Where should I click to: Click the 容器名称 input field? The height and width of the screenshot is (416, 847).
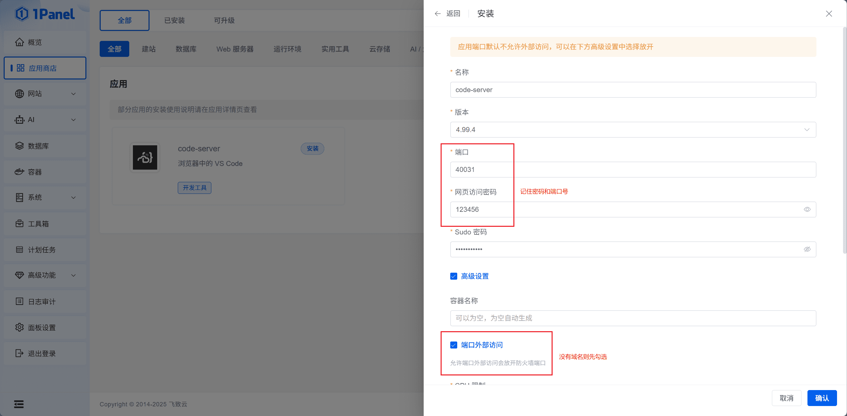pos(633,318)
